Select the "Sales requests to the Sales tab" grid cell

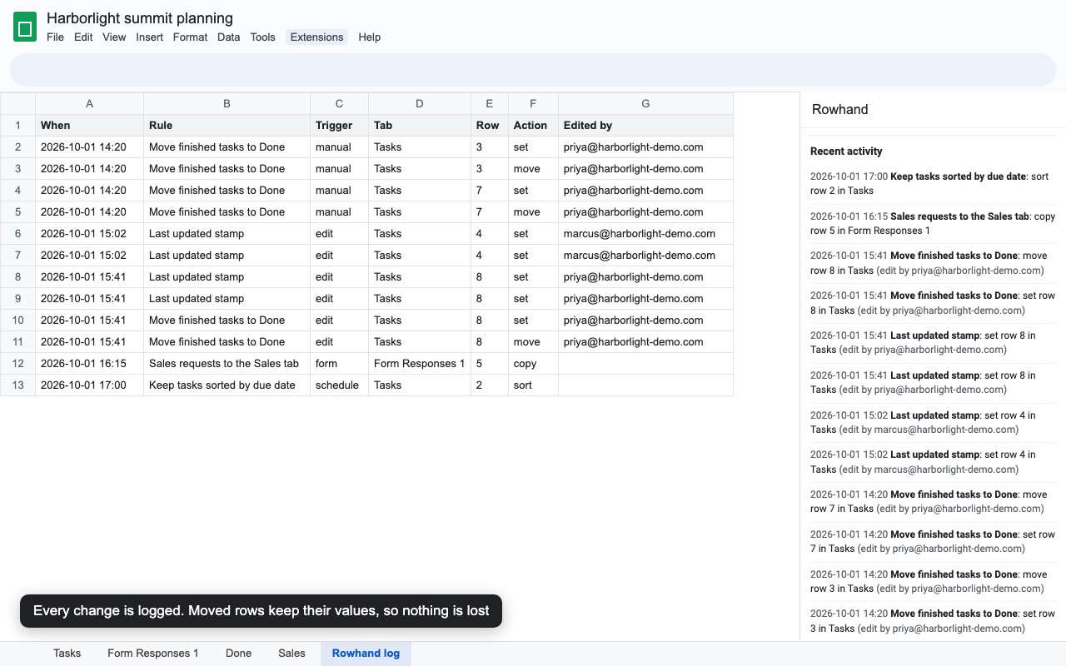(227, 364)
